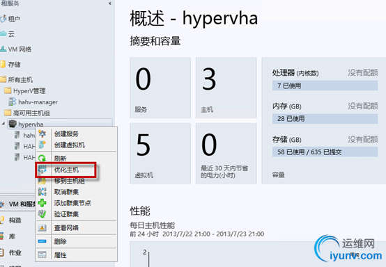Click the 创建虚拟机 icon in context menu

point(42,145)
